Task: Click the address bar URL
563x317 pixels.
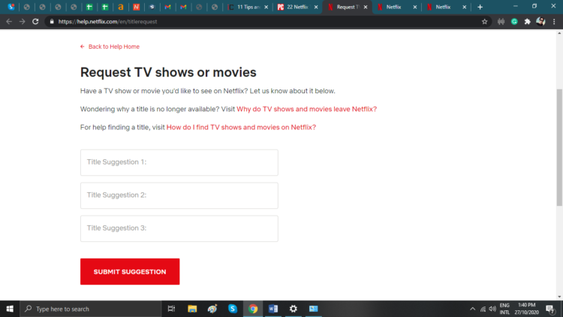Action: click(x=107, y=22)
